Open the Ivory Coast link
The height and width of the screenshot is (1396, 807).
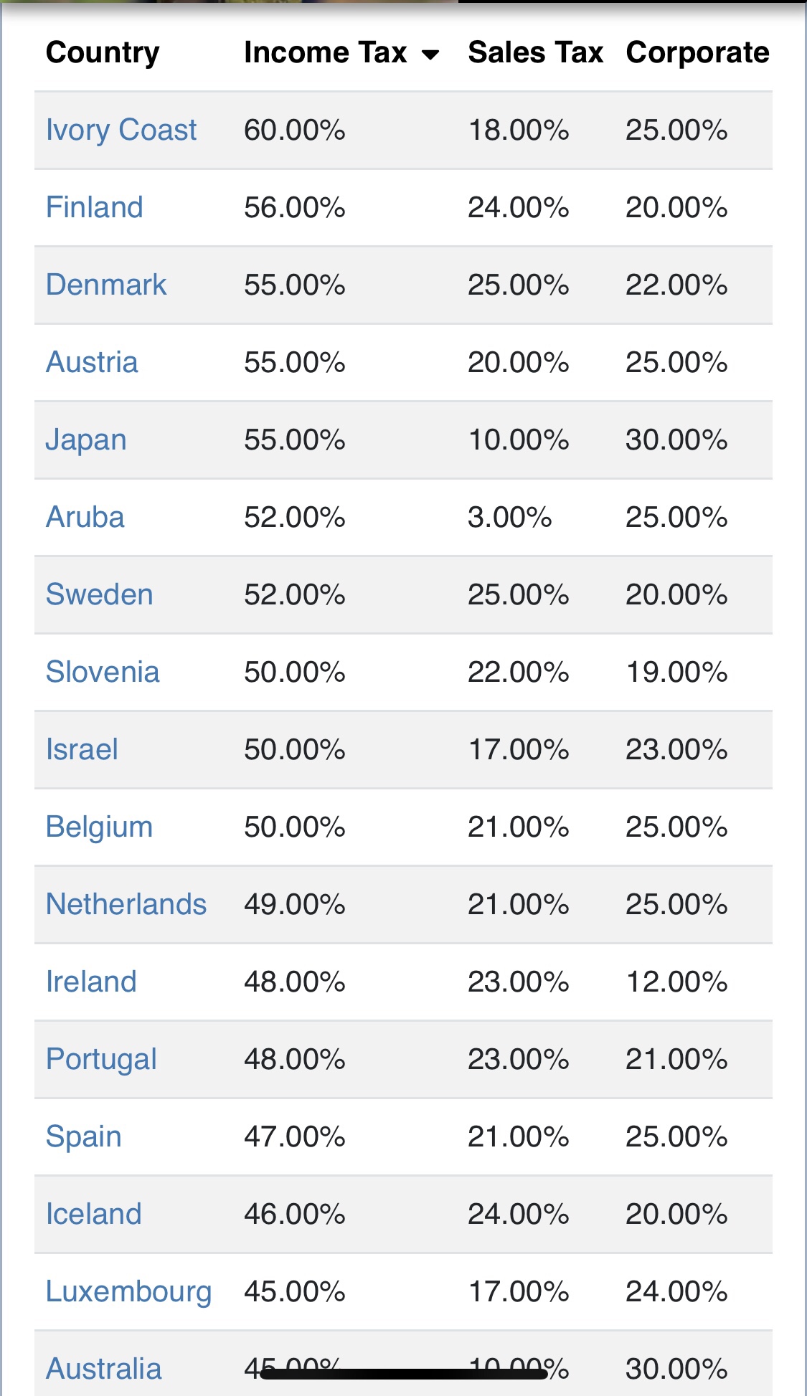(x=121, y=130)
